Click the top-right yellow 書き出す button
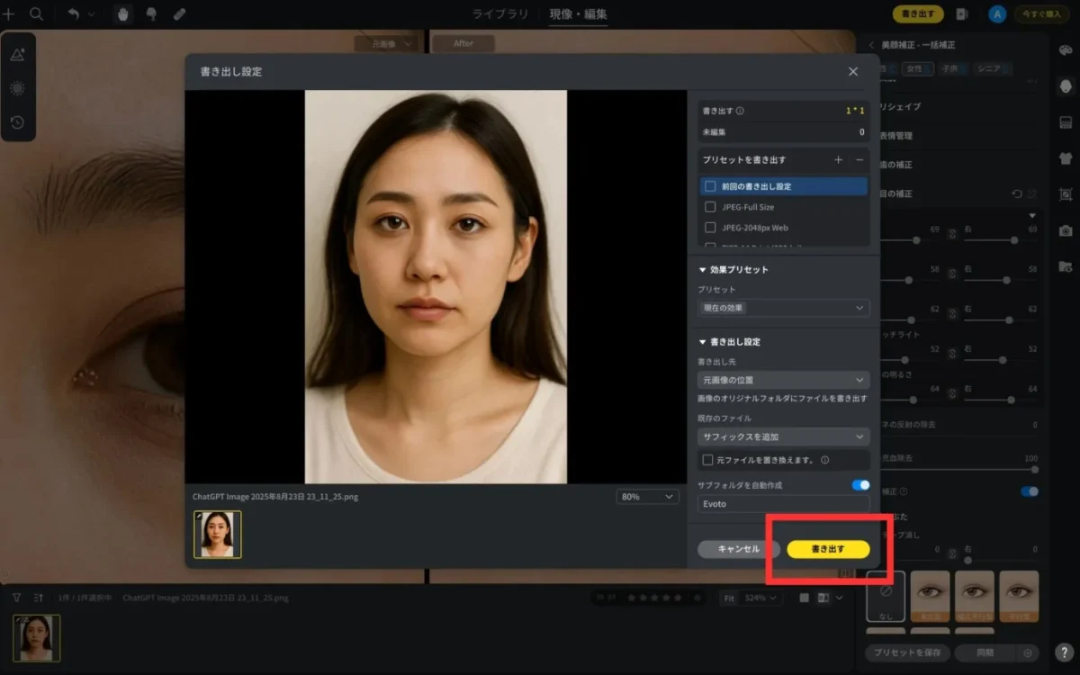The height and width of the screenshot is (675, 1080). point(918,14)
